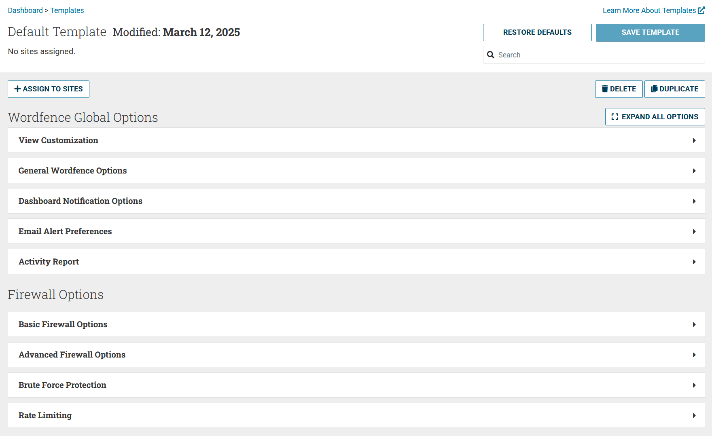Open Brute Force Protection title
This screenshot has width=712, height=436.
[62, 385]
